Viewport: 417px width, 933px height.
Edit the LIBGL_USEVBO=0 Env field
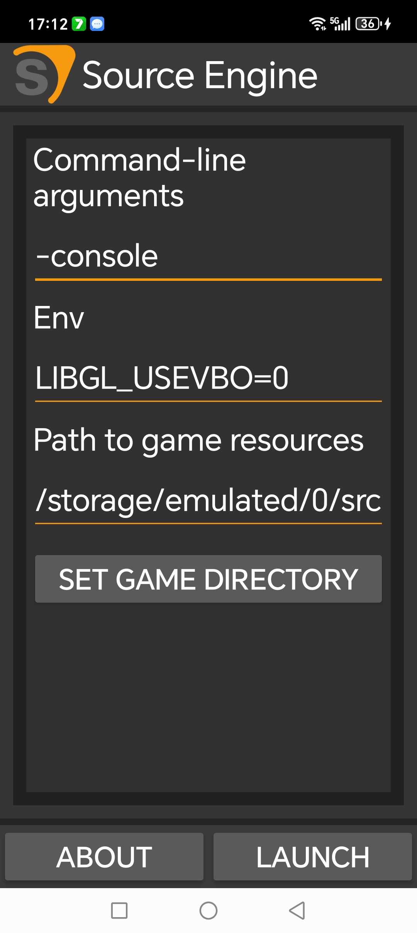[x=208, y=378]
